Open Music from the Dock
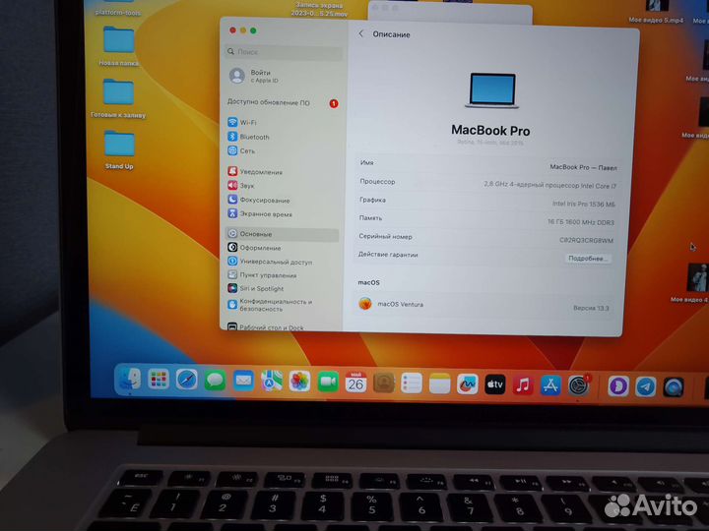The height and width of the screenshot is (531, 709). 523,385
